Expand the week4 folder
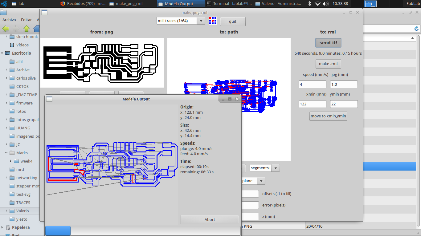This screenshot has height=236, width=421. coord(11,161)
